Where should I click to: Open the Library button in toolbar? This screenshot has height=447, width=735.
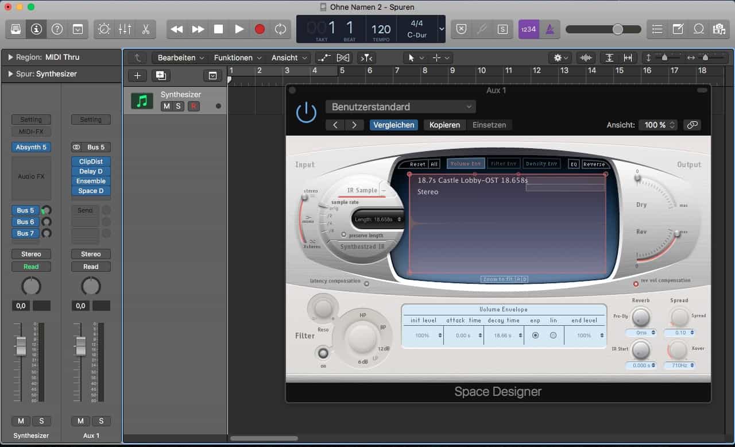point(16,29)
